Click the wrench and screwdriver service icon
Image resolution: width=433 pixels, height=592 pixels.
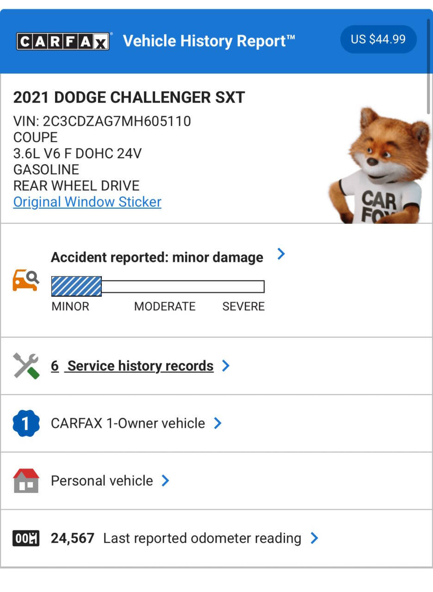(x=25, y=365)
